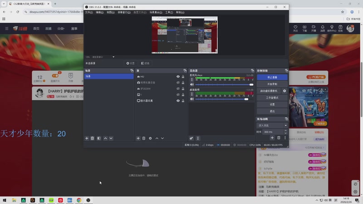Move the scene up with the 场景 panel up arrow
363x204 pixels.
pos(105,138)
